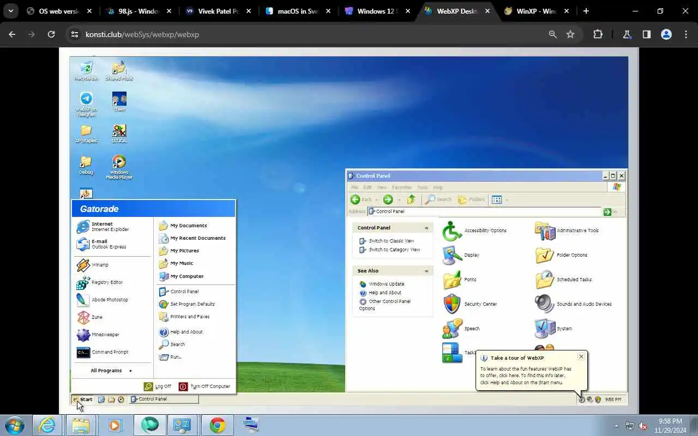Open Display settings in Control Panel

click(461, 255)
